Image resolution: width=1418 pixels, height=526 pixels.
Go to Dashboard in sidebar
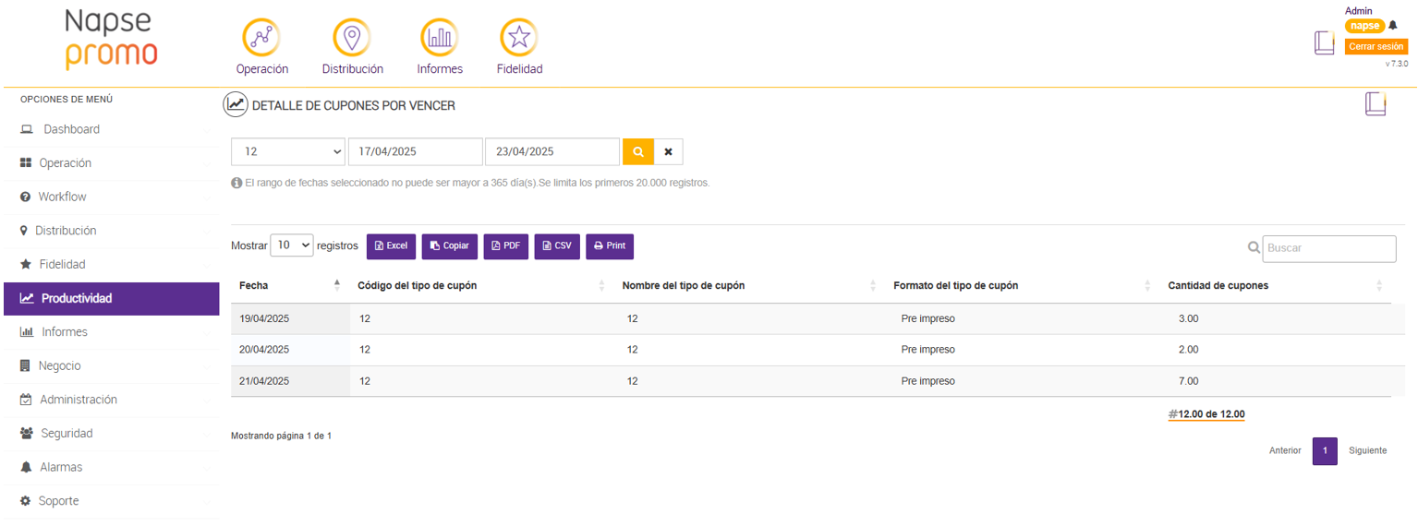click(x=71, y=129)
